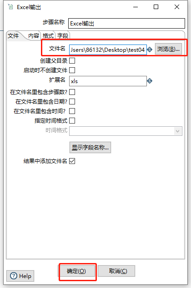Select the 格式 tab

point(48,35)
